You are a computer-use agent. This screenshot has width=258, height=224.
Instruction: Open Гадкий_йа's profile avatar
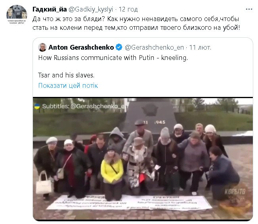pos(17,14)
